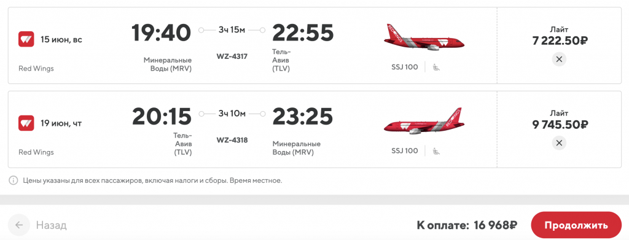
Task: Click the aircraft image for flight WZ-4317
Action: [424, 37]
